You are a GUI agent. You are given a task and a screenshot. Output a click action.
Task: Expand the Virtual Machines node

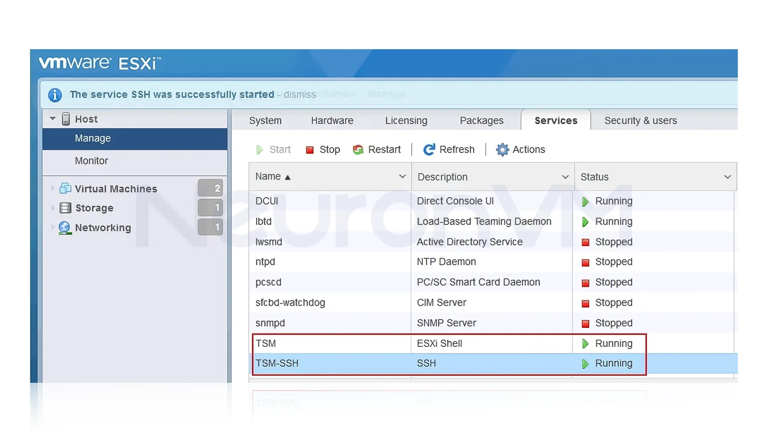coord(52,188)
